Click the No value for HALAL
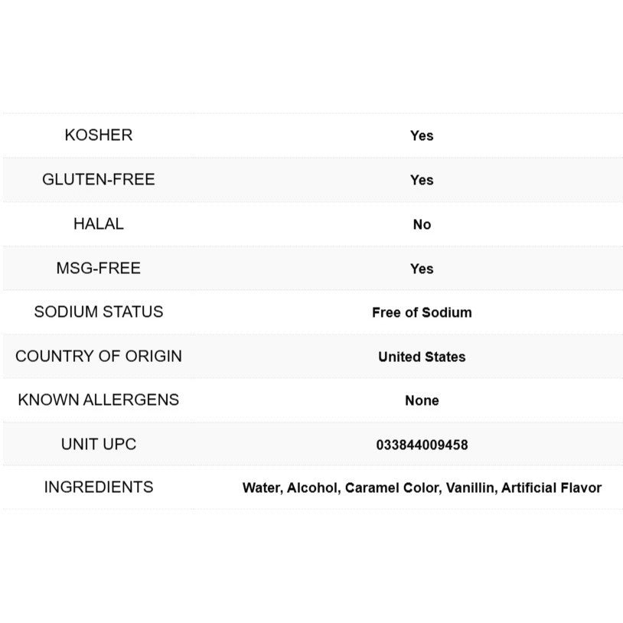623x623 pixels. (x=422, y=225)
